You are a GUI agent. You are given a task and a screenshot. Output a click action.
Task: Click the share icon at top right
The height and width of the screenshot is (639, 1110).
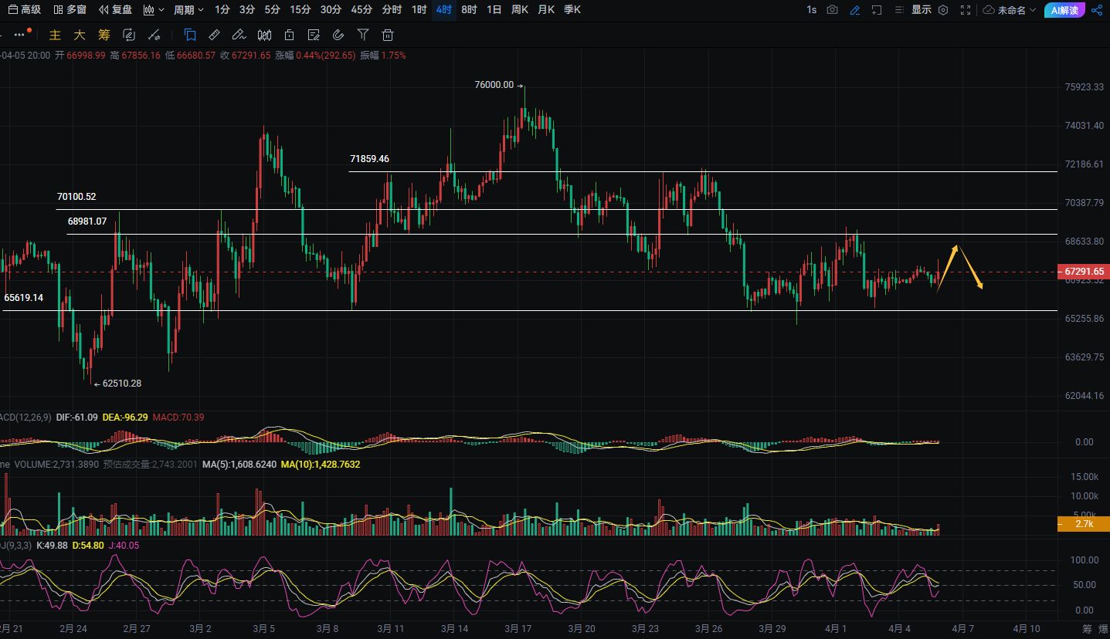click(1097, 10)
